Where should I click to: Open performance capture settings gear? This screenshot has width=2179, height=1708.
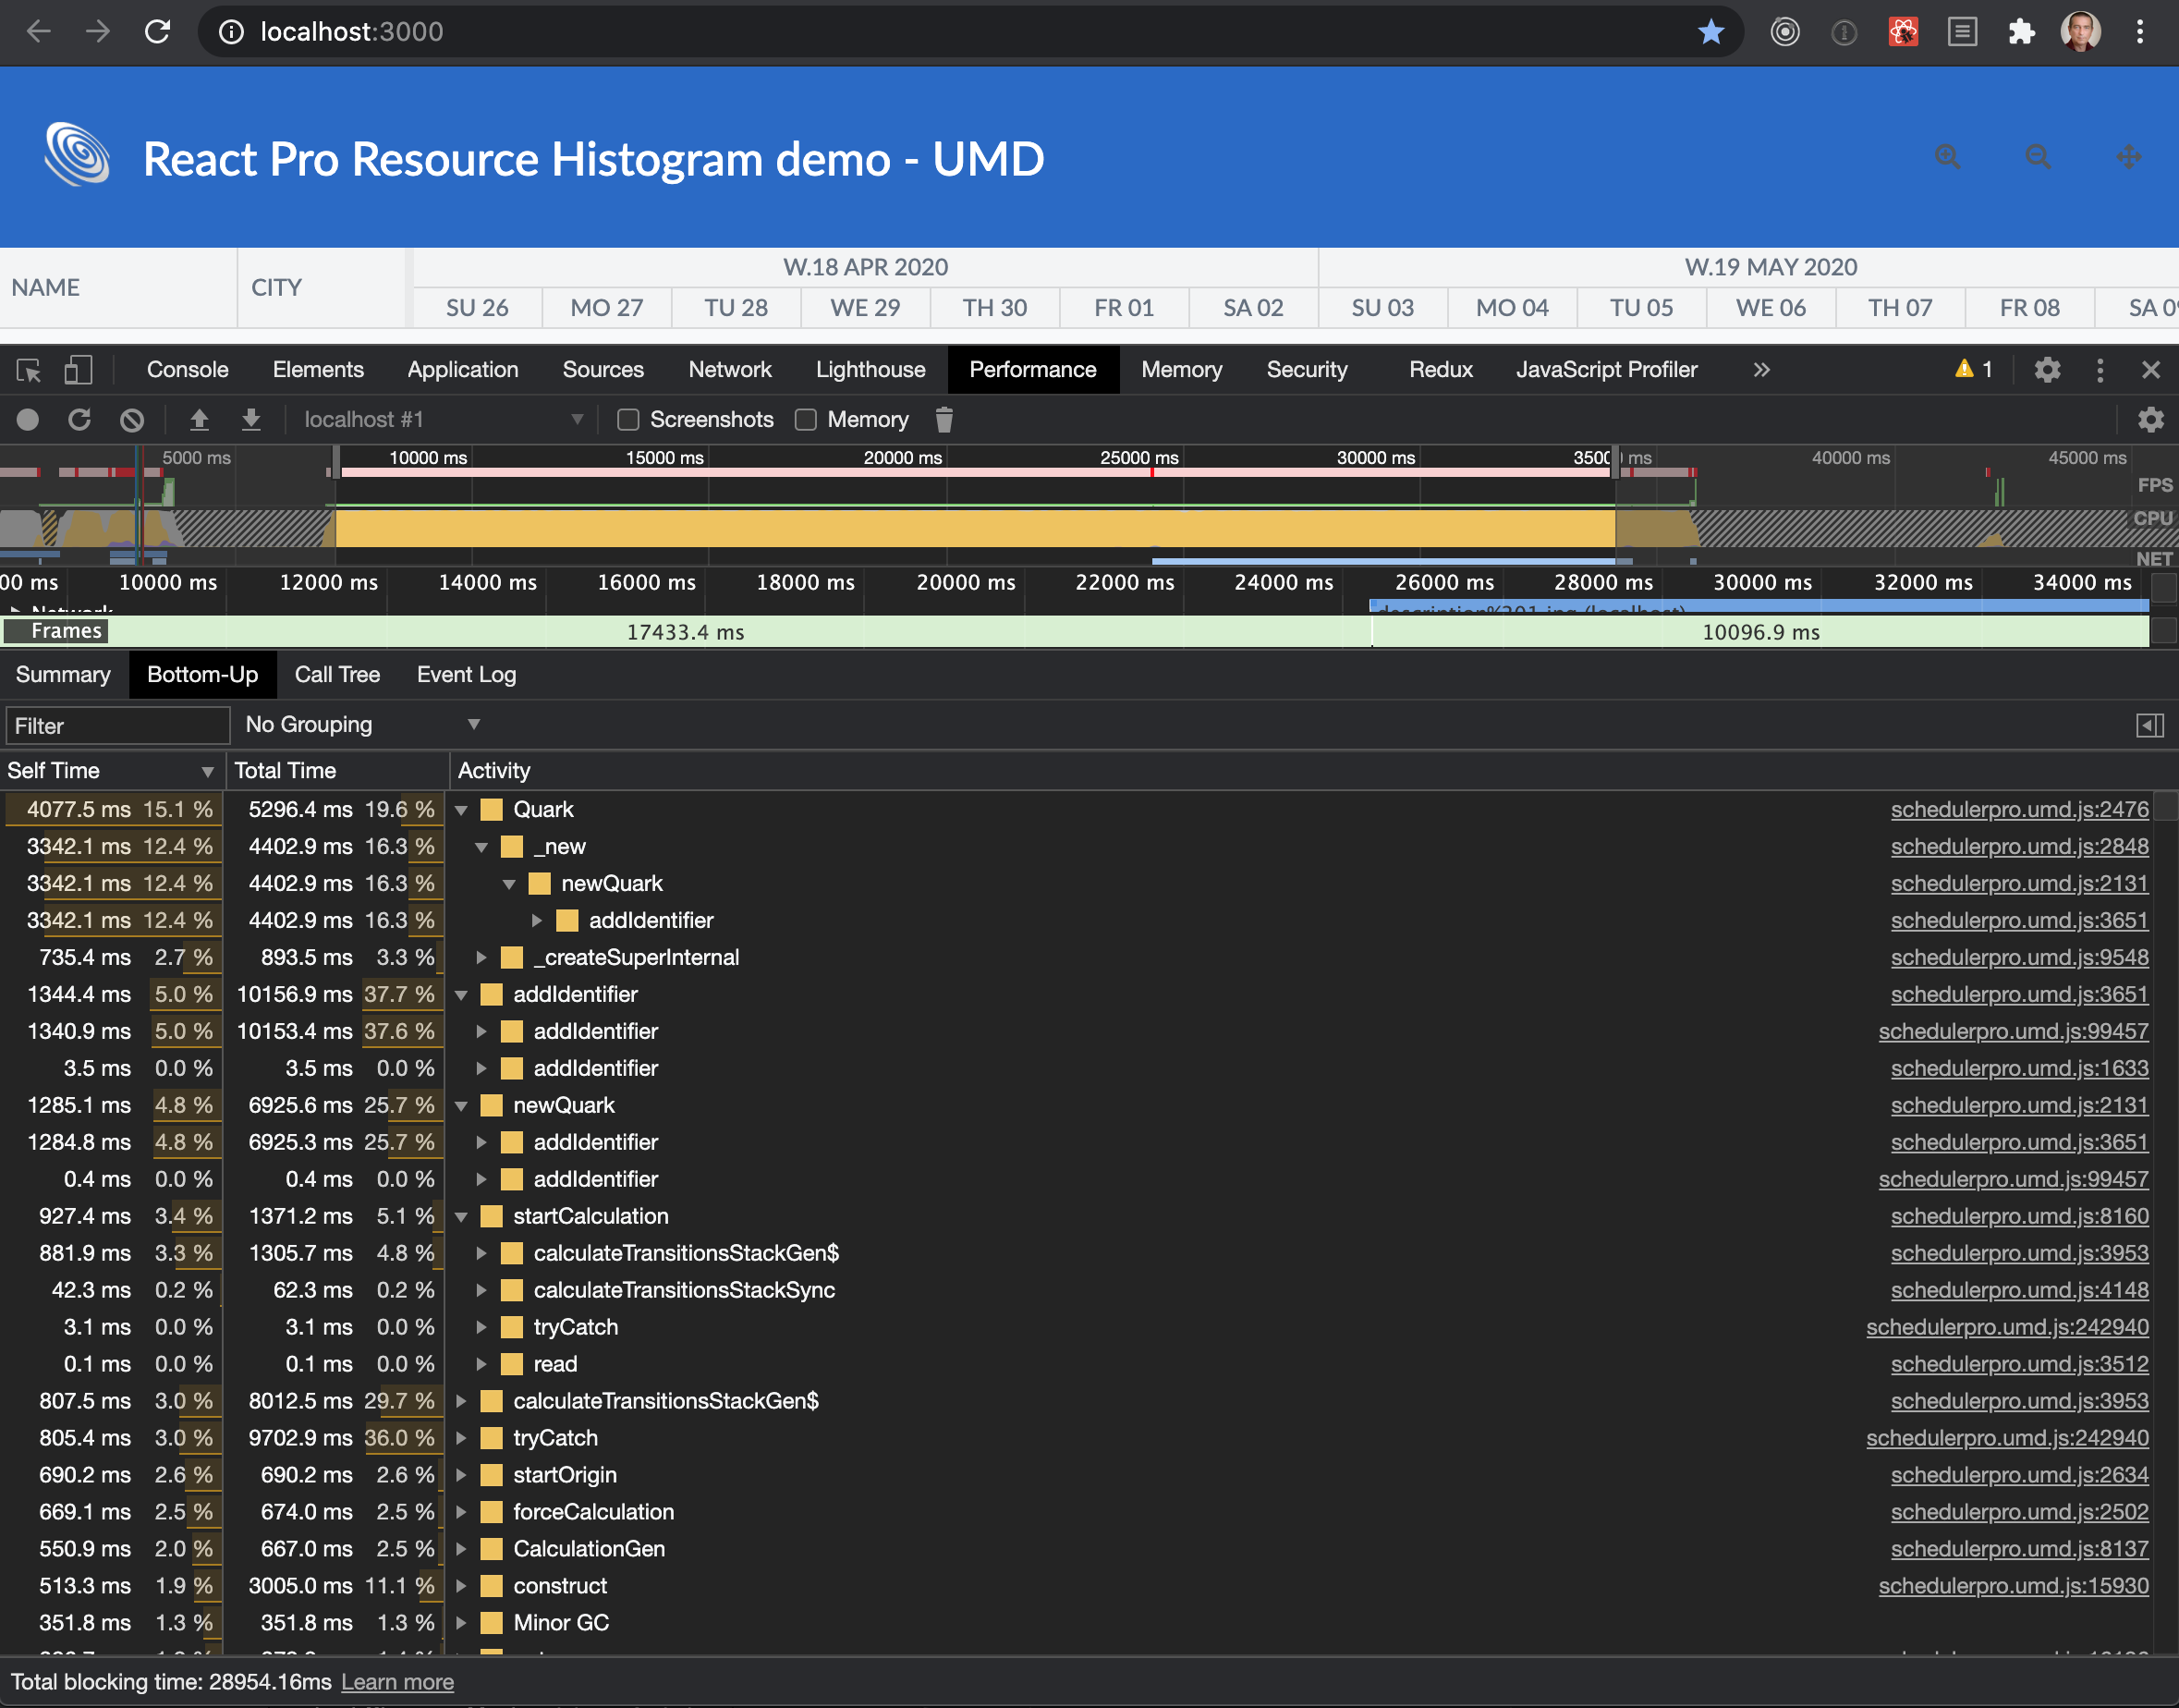point(2151,419)
